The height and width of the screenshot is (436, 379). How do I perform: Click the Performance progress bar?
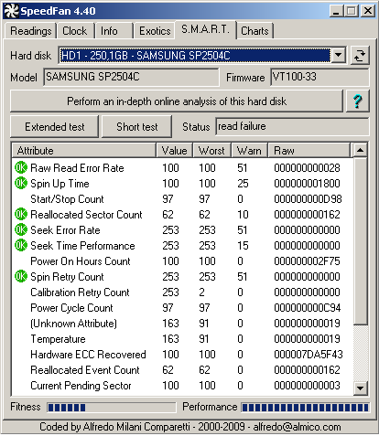[x=305, y=408]
